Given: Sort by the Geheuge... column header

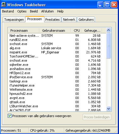Looking at the screenshot, I should [92, 31].
